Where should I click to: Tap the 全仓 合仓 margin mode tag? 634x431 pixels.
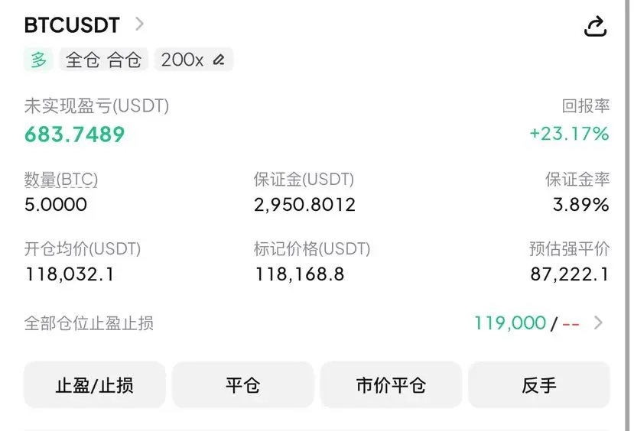tap(103, 60)
